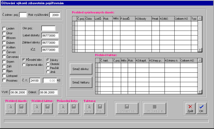Click the Kč/léč column header
Image resolution: width=214 pixels, height=129 pixels.
(x=167, y=19)
